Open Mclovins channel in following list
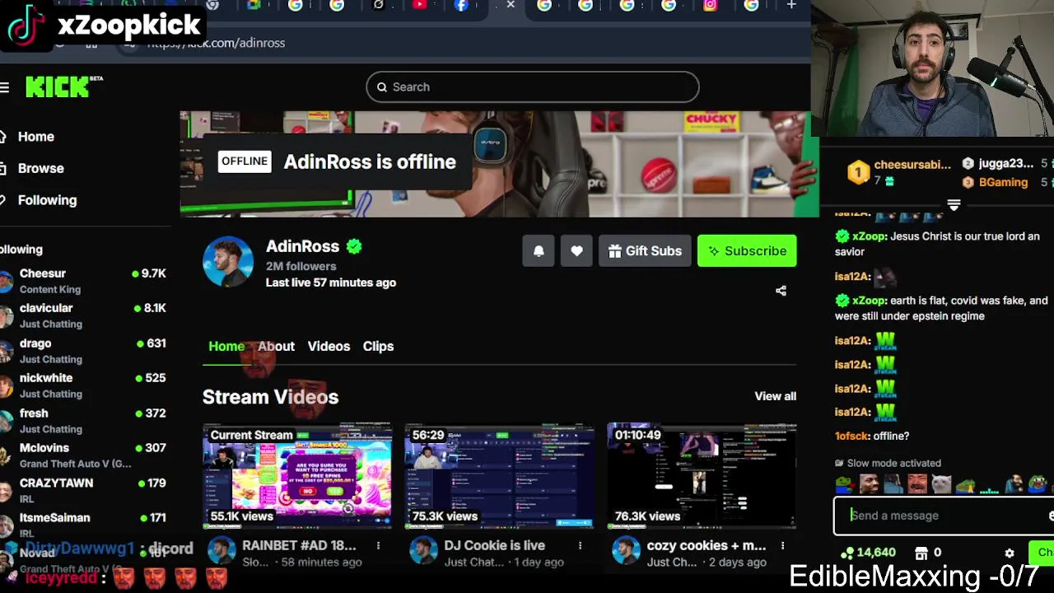Image resolution: width=1054 pixels, height=593 pixels. coord(83,455)
